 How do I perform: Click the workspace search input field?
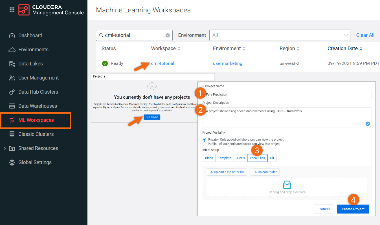tap(135, 35)
